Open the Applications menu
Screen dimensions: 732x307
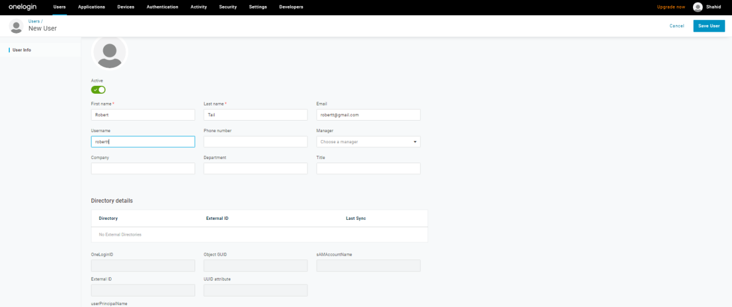[x=91, y=7]
